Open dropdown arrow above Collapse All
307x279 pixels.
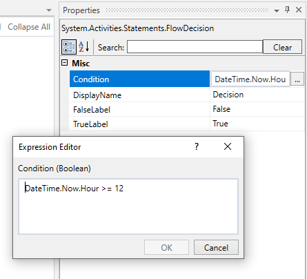pyautogui.click(x=49, y=10)
